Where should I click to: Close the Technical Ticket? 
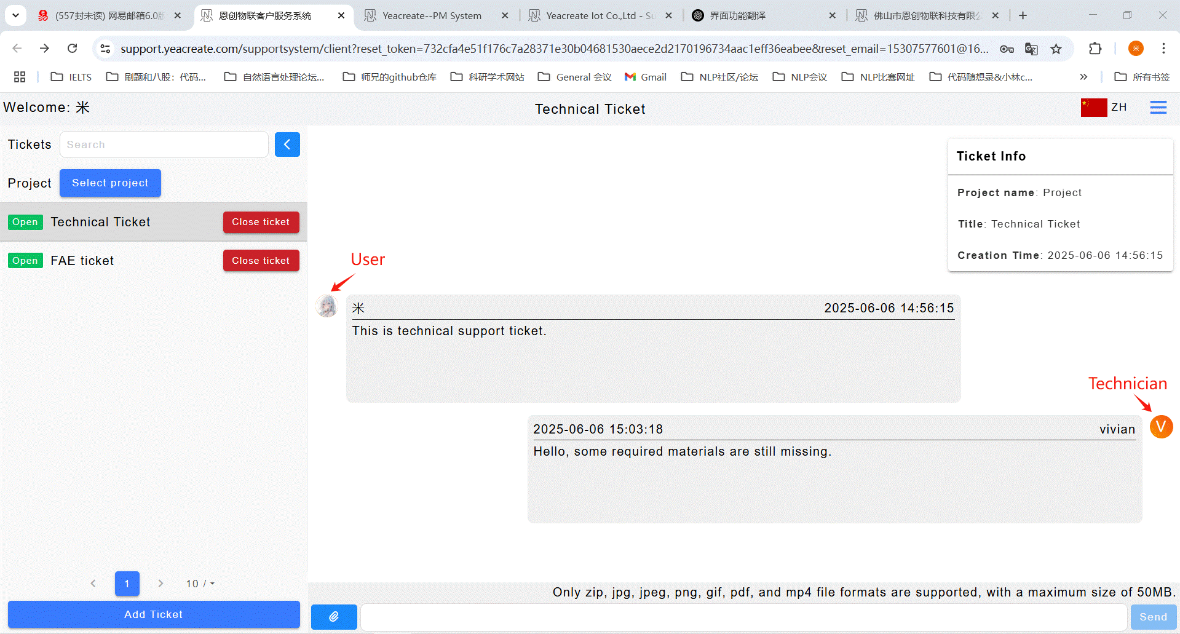[x=261, y=222]
